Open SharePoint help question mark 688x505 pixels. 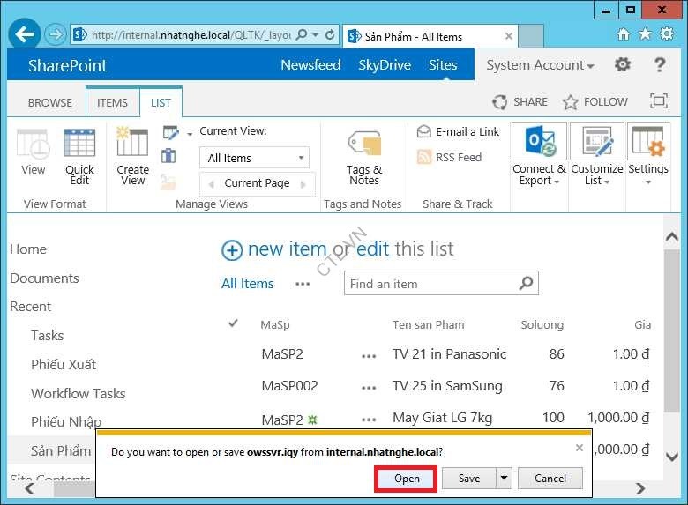[660, 65]
